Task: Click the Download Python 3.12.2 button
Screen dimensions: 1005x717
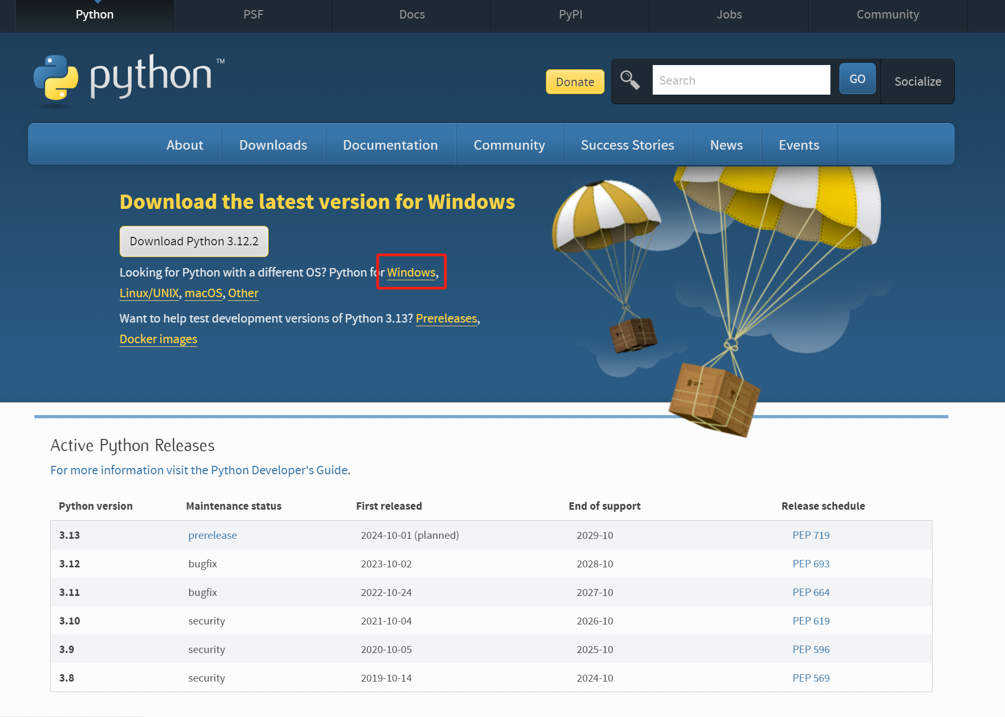Action: [x=194, y=242]
